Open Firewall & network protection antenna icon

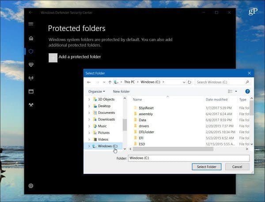31,78
